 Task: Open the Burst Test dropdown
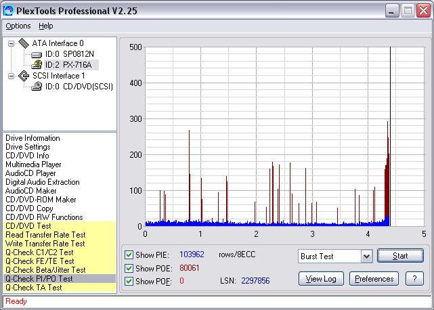point(366,257)
